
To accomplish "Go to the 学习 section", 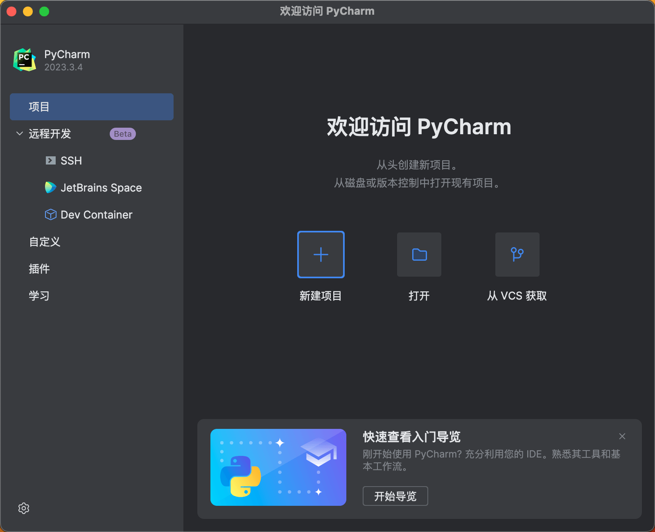I will [x=39, y=296].
